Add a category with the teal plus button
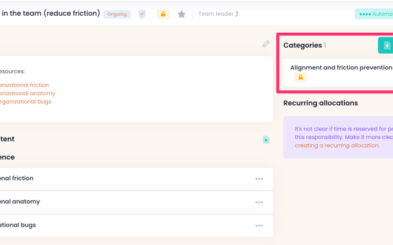This screenshot has width=393, height=245. click(386, 45)
